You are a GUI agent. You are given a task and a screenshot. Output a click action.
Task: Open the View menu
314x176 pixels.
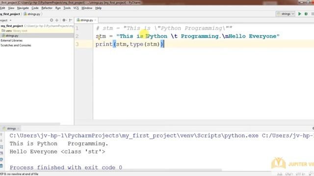pyautogui.click(x=11, y=8)
